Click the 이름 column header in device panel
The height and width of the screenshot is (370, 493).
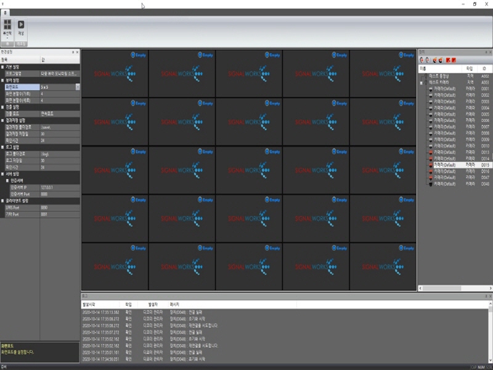[440, 68]
